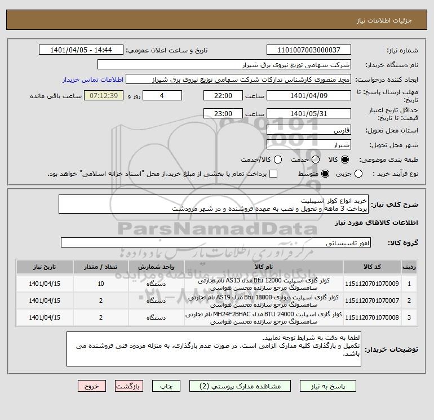Click the unit دستگاه cell in row 2
The width and height of the screenshot is (434, 420).
click(x=156, y=300)
